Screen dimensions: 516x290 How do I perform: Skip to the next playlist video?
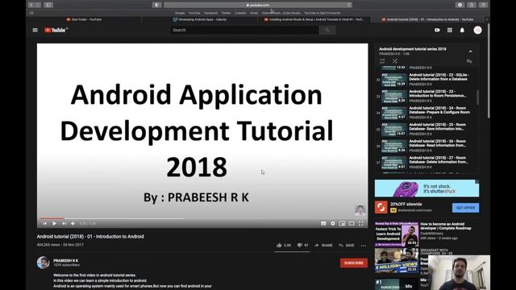[64, 224]
